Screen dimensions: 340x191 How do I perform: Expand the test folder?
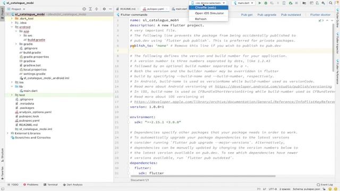12,95
